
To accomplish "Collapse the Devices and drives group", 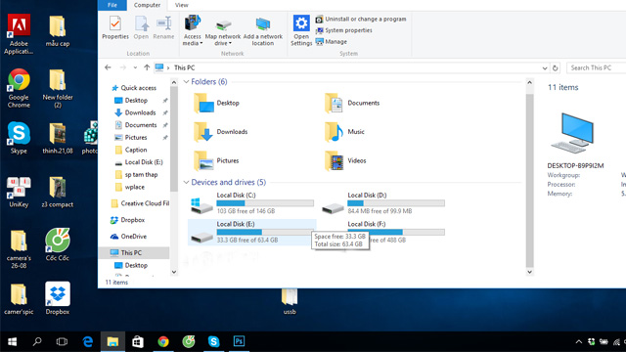I will (186, 183).
